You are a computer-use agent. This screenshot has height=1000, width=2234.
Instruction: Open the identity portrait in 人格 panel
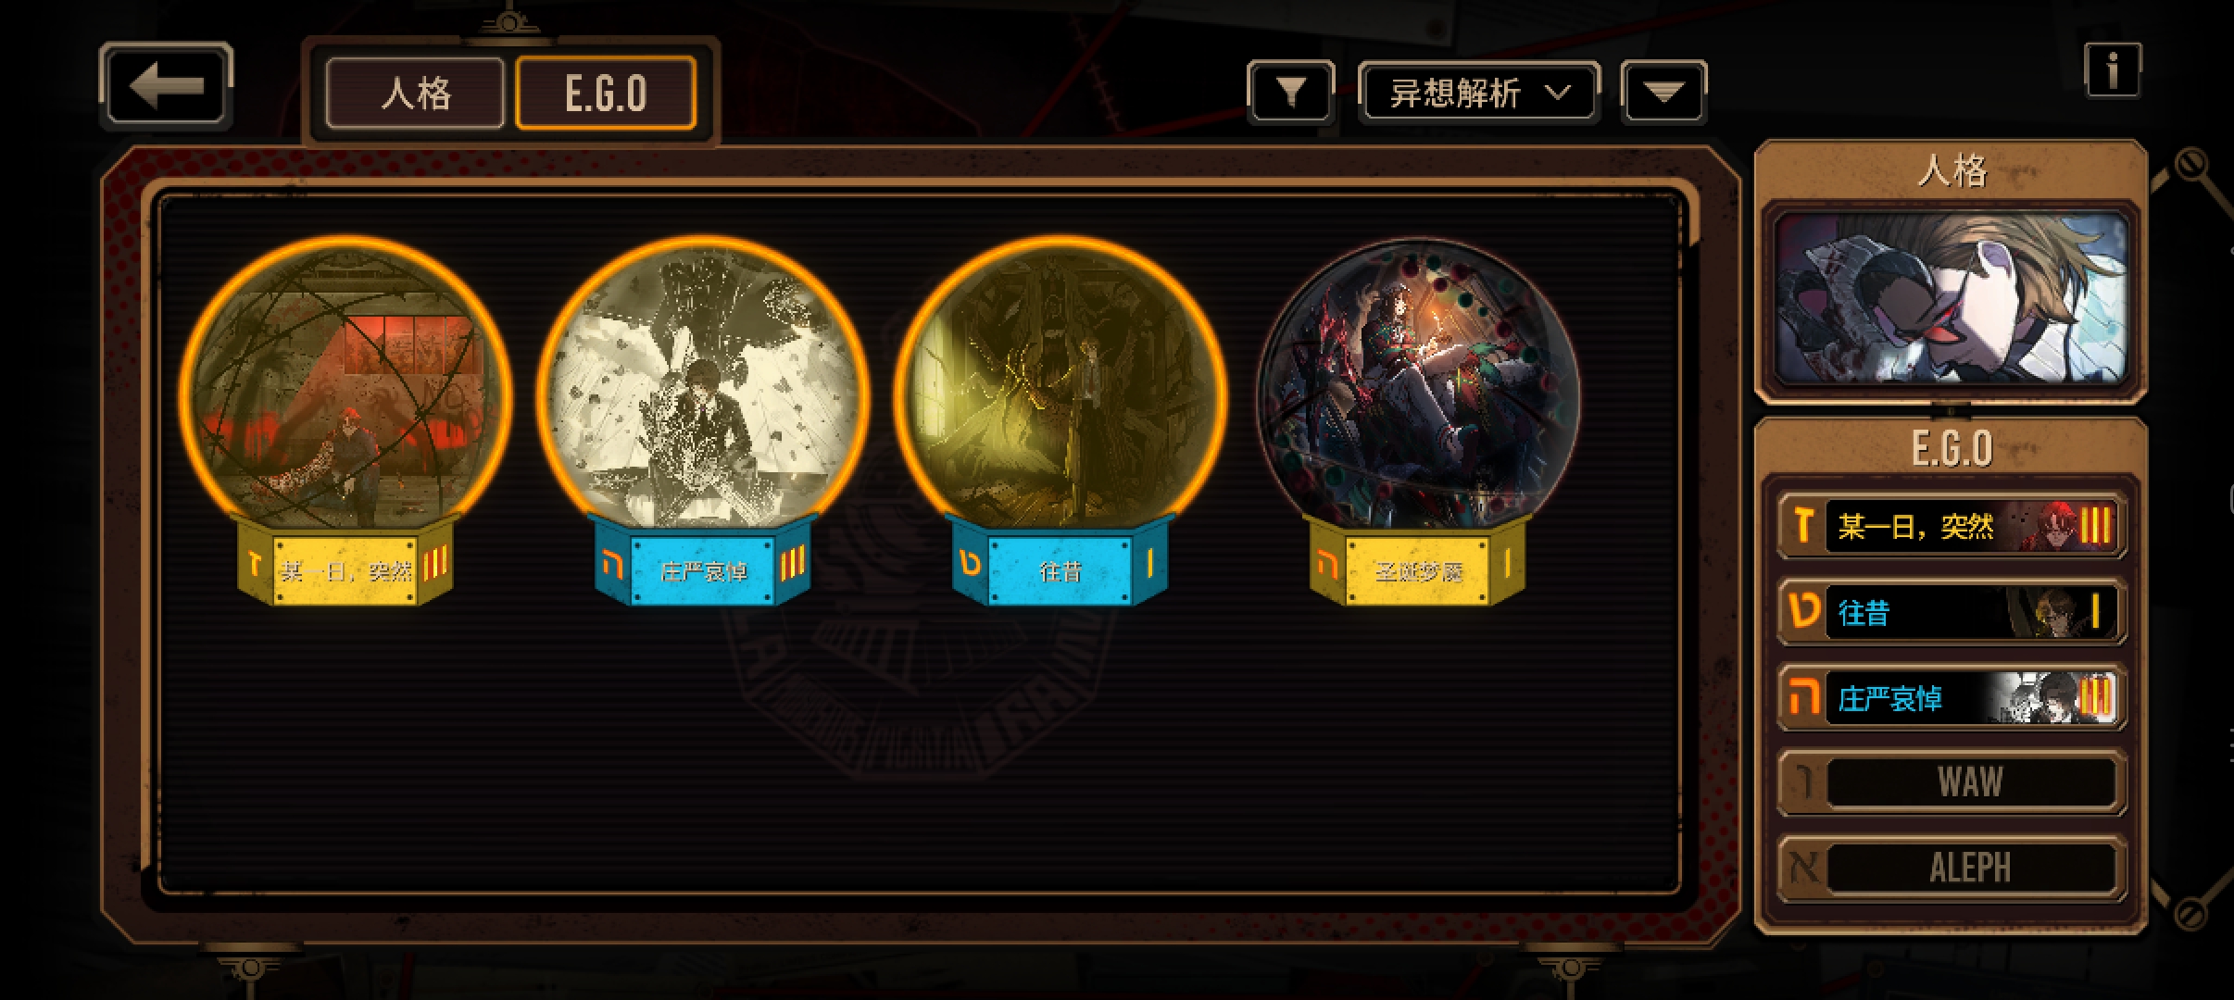(x=1952, y=298)
